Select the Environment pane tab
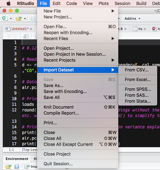This screenshot has width=160, height=170. tap(17, 159)
